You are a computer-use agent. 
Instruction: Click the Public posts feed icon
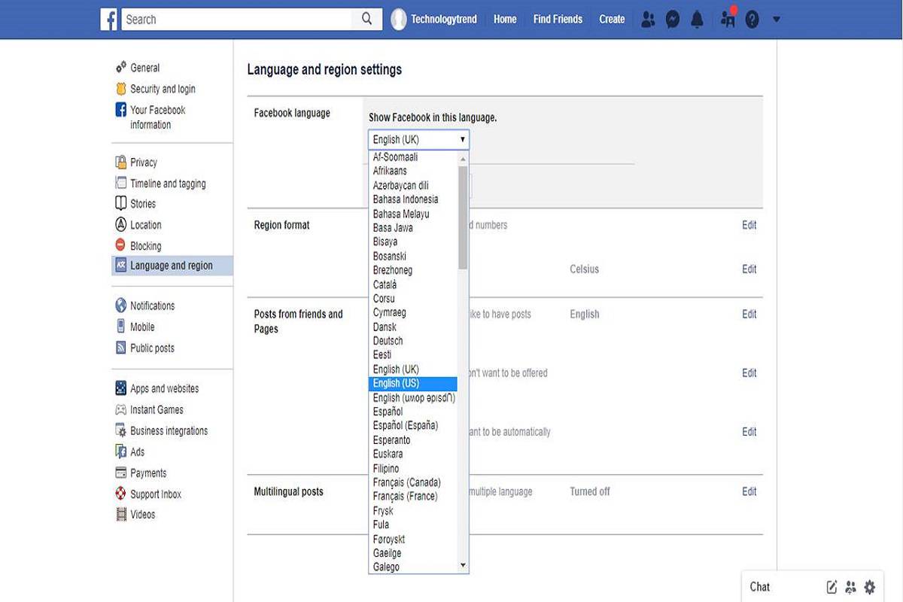(120, 348)
